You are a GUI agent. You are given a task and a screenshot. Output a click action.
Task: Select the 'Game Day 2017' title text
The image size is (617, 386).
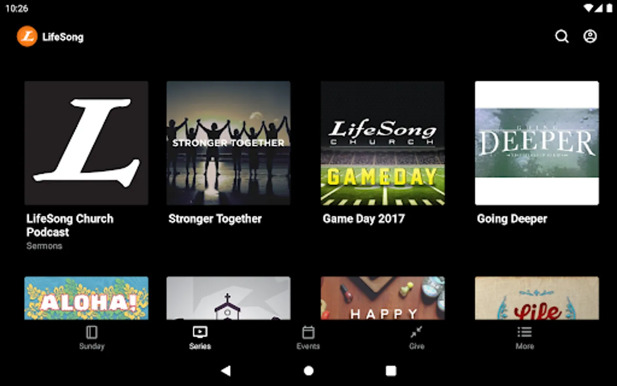tap(364, 219)
